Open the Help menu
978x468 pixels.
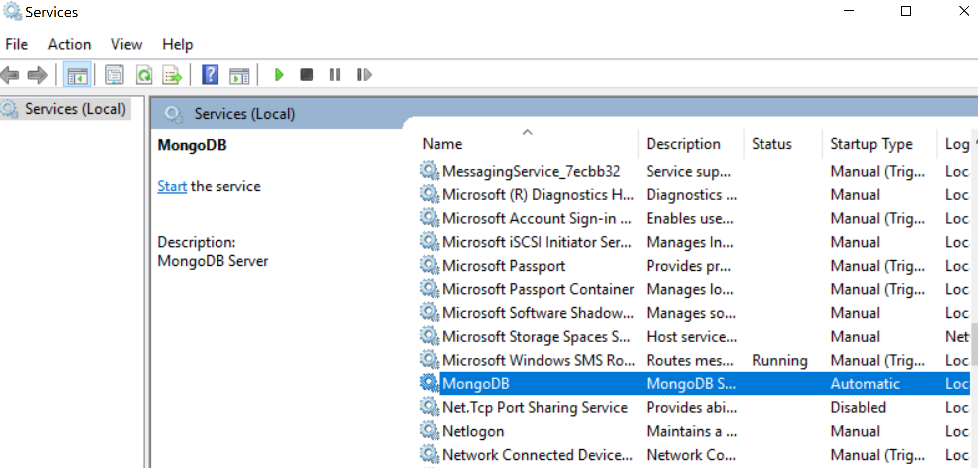(x=177, y=44)
